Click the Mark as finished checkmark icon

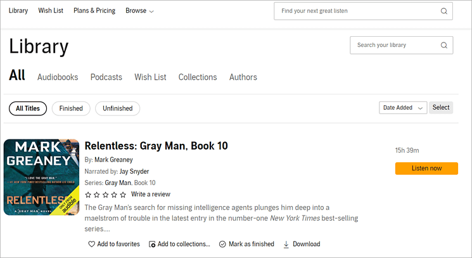pos(222,244)
